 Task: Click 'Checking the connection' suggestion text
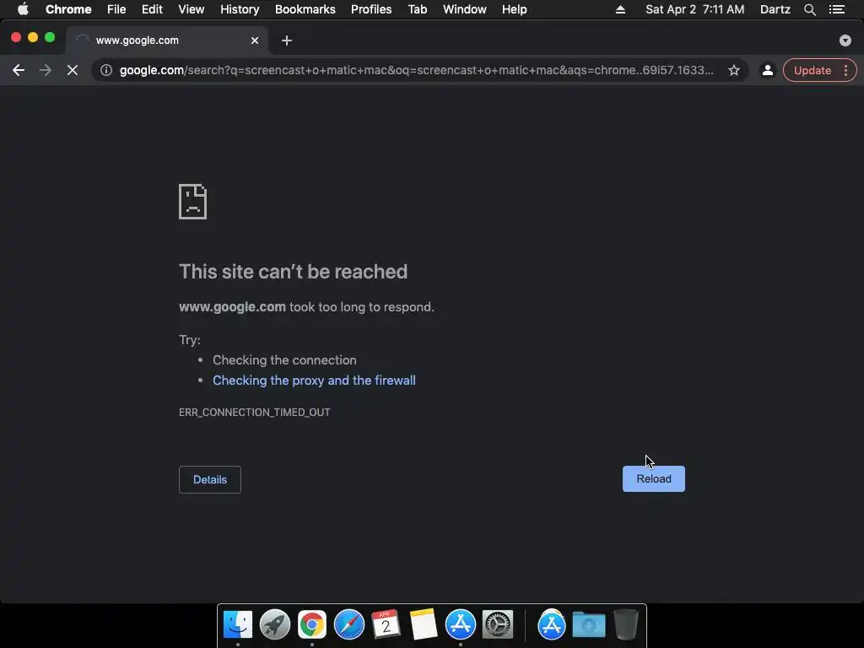coord(284,359)
